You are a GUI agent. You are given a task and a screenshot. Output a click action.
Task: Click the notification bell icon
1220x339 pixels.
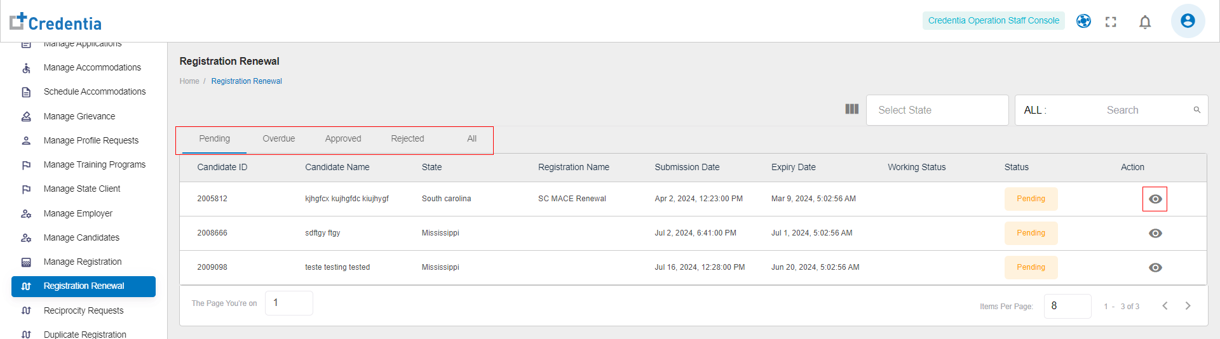1145,22
